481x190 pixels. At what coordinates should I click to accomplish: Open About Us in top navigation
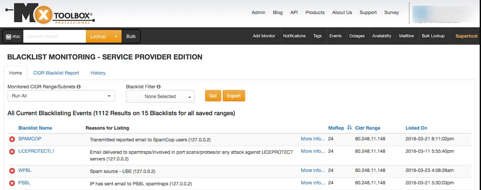coord(342,13)
